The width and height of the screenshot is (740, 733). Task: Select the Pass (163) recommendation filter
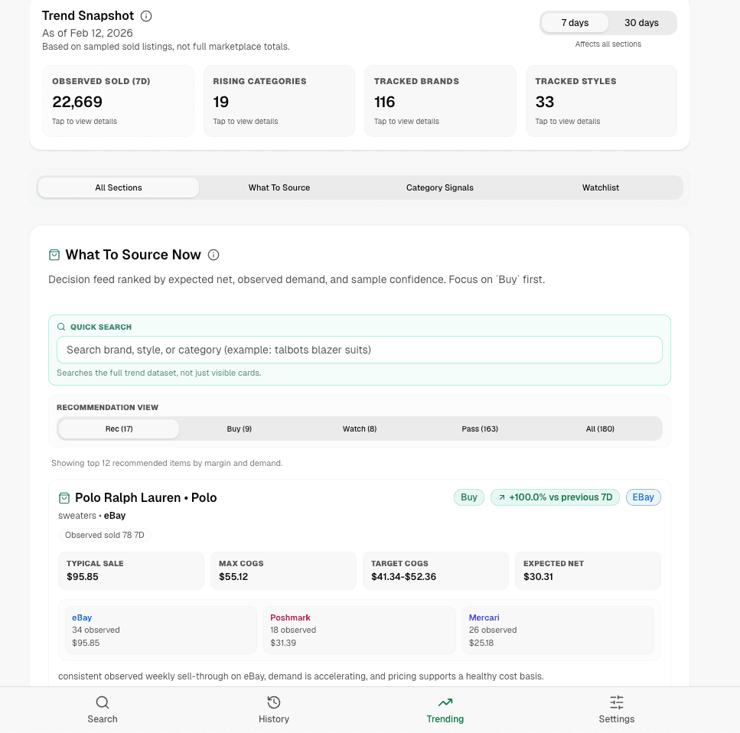pos(480,428)
